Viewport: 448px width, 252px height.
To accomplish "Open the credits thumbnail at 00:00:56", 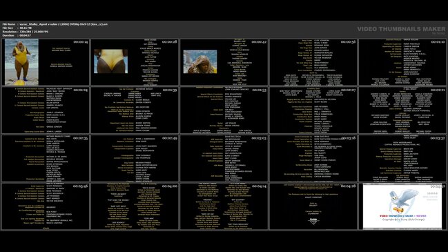I will [313, 62].
